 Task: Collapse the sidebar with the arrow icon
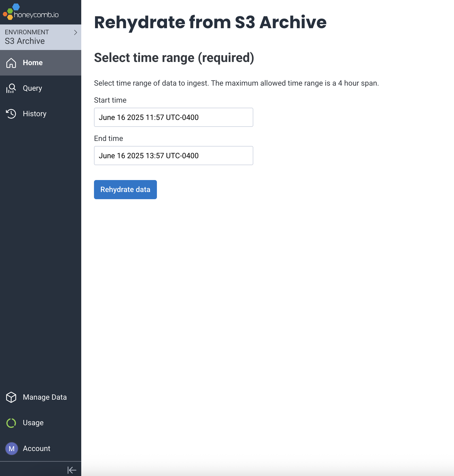coord(72,470)
